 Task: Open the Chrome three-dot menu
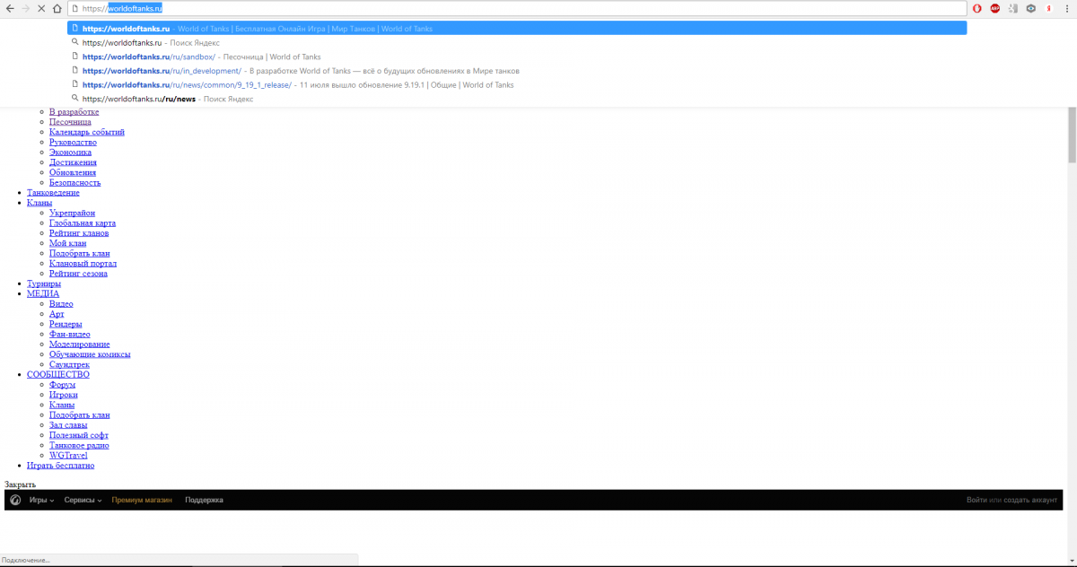click(x=1066, y=8)
